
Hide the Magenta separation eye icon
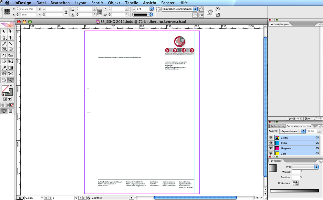(x=271, y=148)
